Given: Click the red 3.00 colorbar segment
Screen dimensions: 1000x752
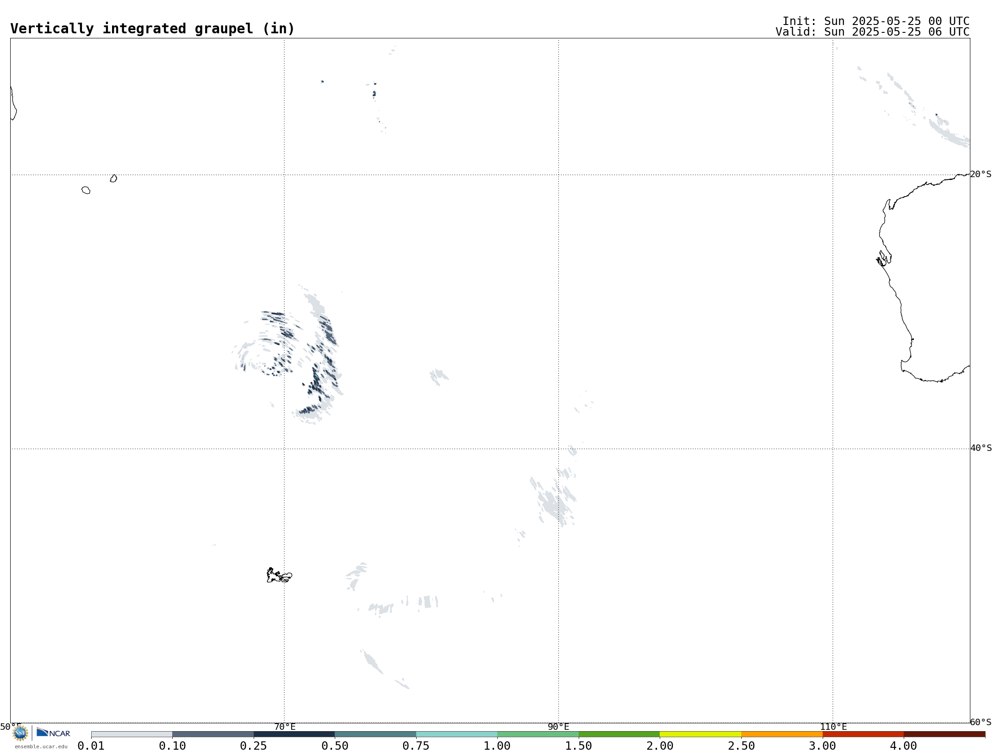Looking at the screenshot, I should click(x=863, y=734).
